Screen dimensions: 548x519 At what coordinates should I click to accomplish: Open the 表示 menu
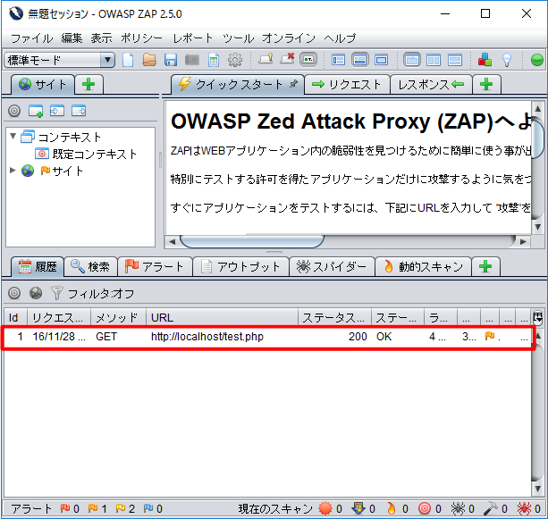(x=101, y=38)
